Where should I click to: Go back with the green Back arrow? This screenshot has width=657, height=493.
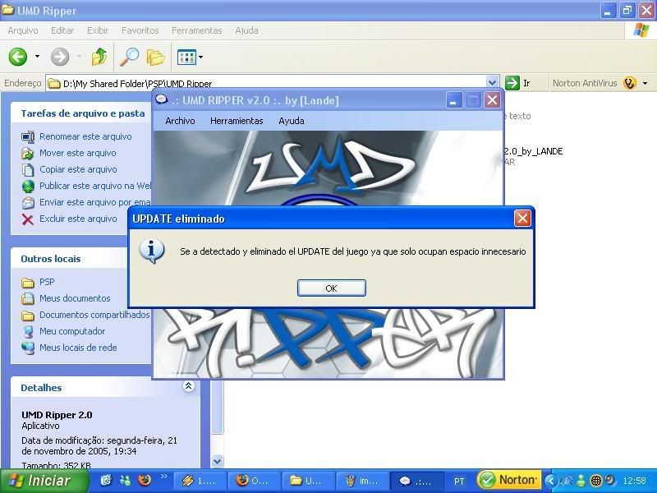[18, 57]
